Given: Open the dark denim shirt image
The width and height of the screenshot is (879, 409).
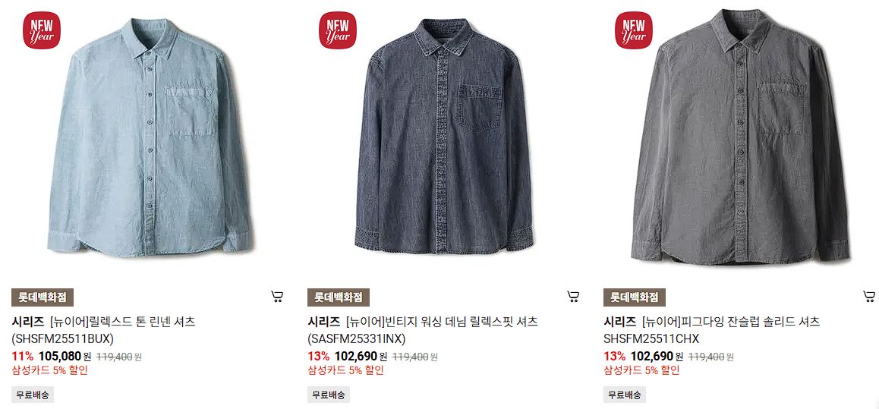Looking at the screenshot, I should point(444,136).
